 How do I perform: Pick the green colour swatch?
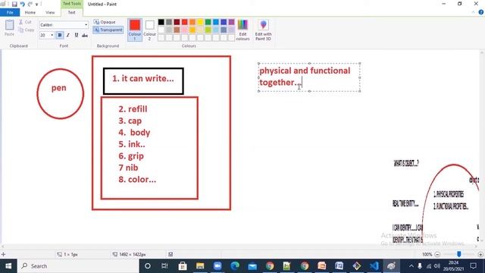[x=208, y=22]
